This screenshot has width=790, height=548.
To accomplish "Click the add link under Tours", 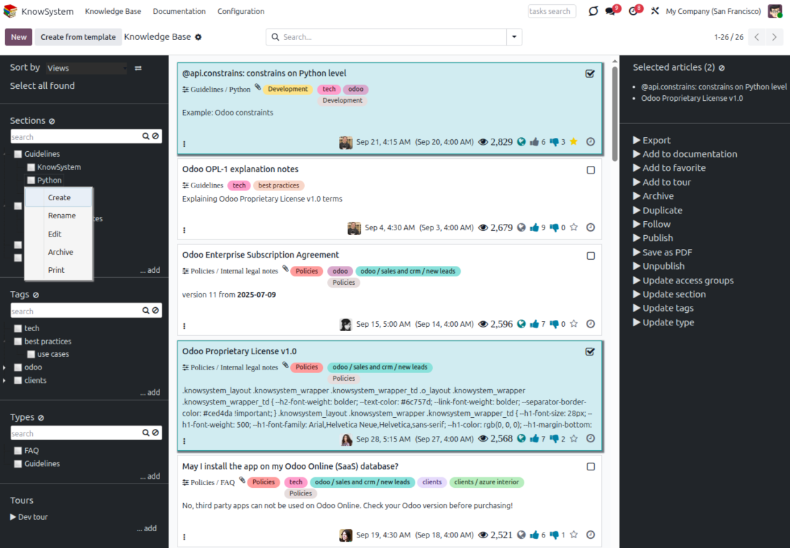I will coord(147,528).
